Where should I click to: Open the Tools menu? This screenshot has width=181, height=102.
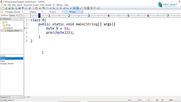[x=42, y=5]
